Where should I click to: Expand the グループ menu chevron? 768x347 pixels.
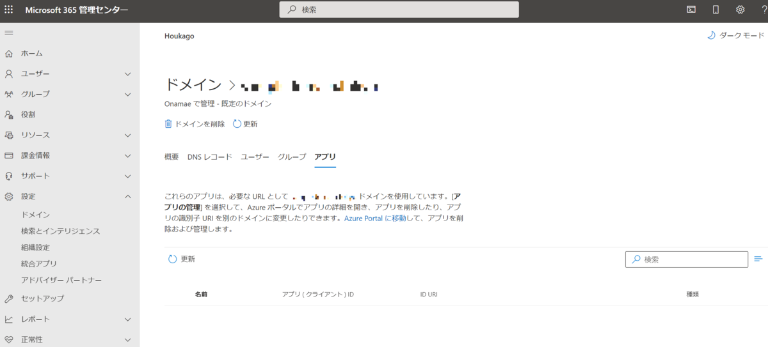(127, 95)
